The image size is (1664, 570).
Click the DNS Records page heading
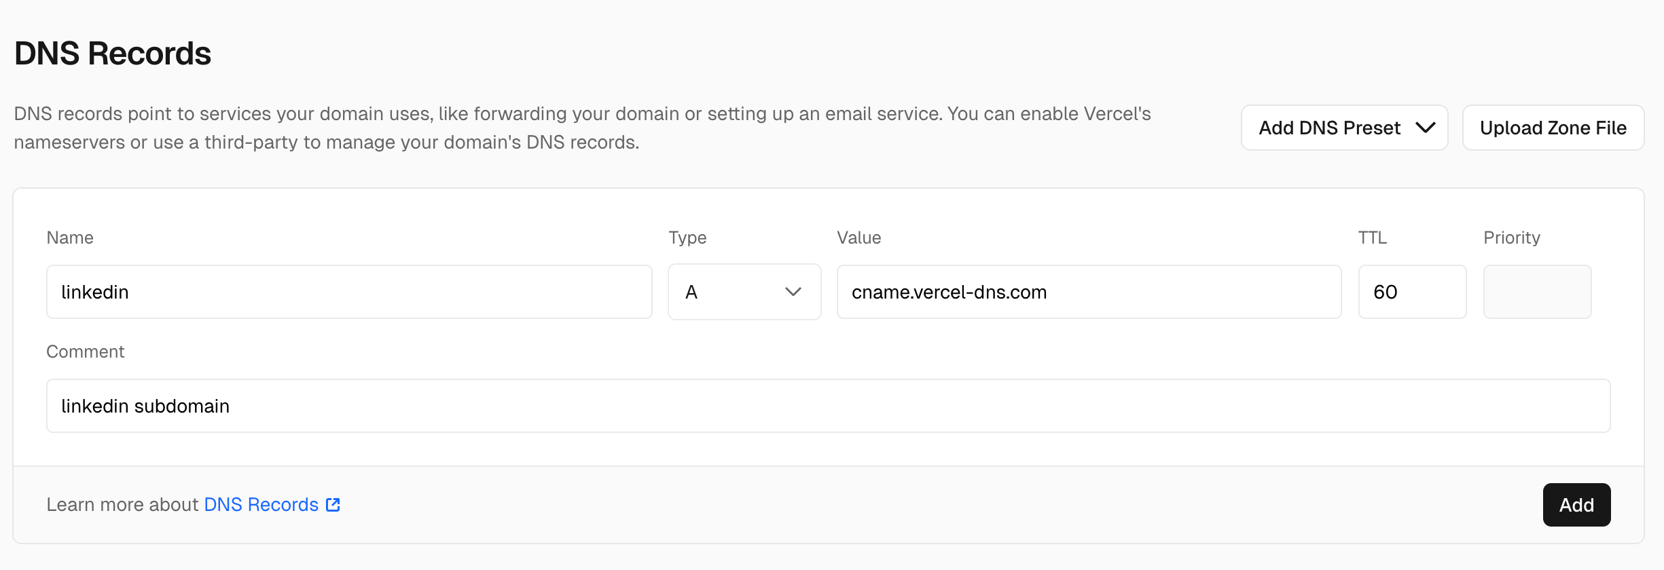(113, 53)
